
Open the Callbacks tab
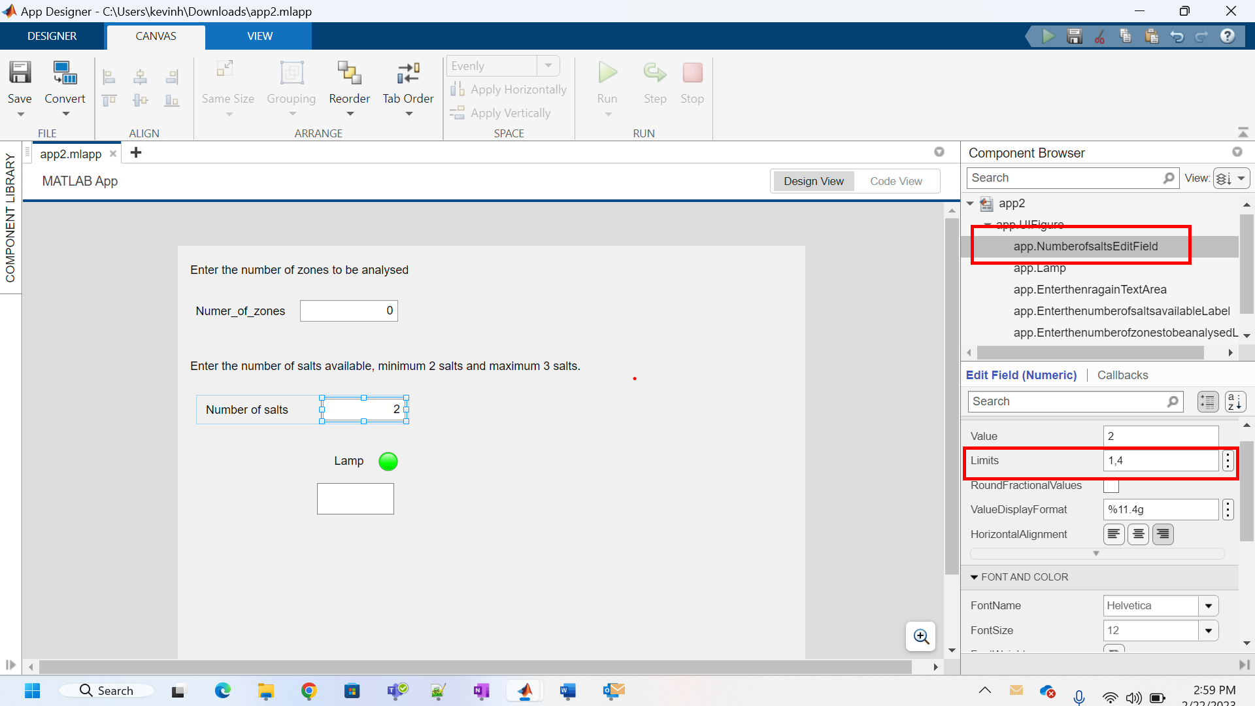pos(1122,375)
